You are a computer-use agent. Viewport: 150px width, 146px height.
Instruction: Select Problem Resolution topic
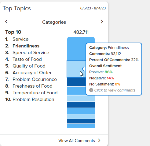(x=33, y=99)
